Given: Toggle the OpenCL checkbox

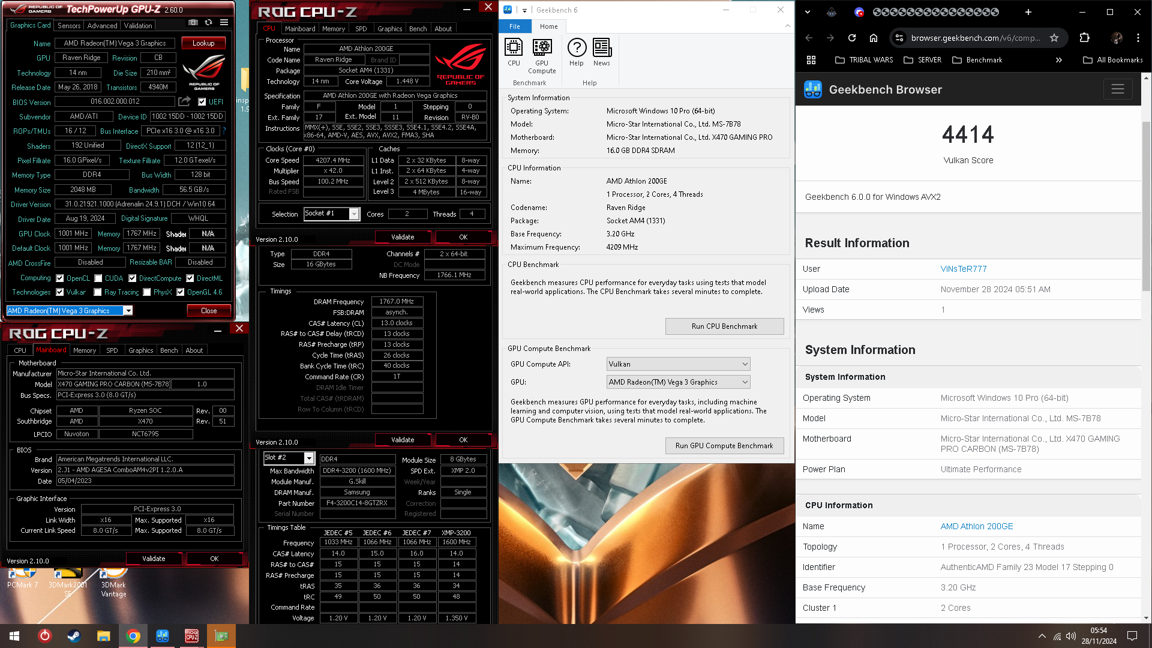Looking at the screenshot, I should point(60,278).
